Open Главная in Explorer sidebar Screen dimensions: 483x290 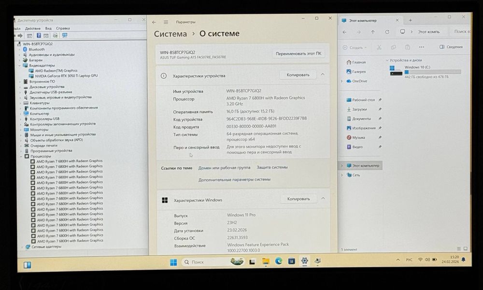[x=356, y=62]
